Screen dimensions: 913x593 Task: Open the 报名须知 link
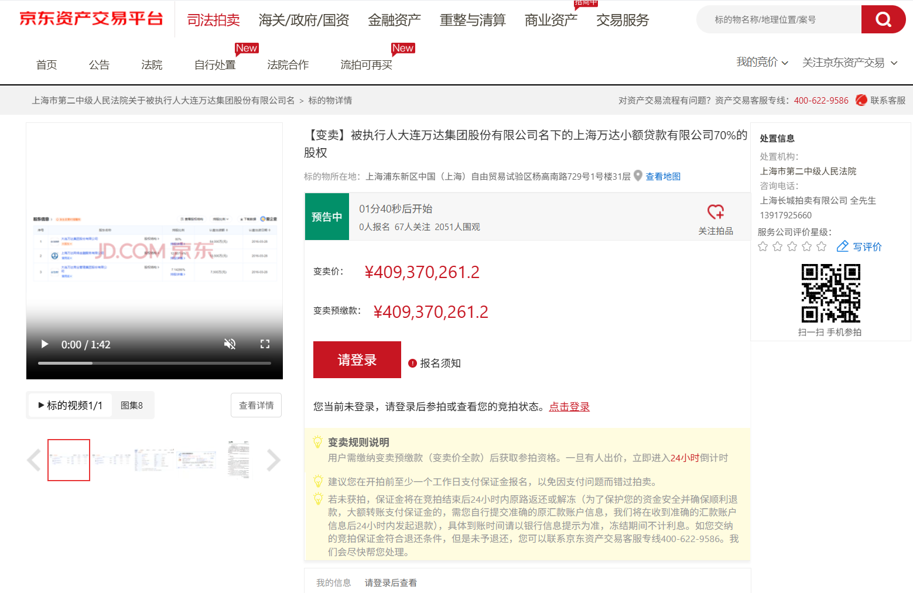tap(440, 363)
